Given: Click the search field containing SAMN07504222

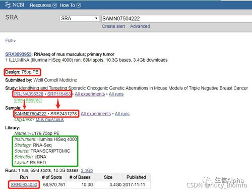Looking at the screenshot, I should point(176,19).
